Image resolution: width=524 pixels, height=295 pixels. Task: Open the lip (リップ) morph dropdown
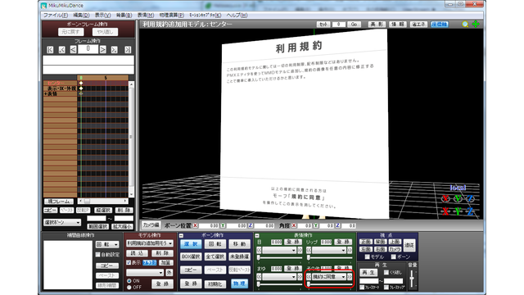pyautogui.click(x=329, y=250)
